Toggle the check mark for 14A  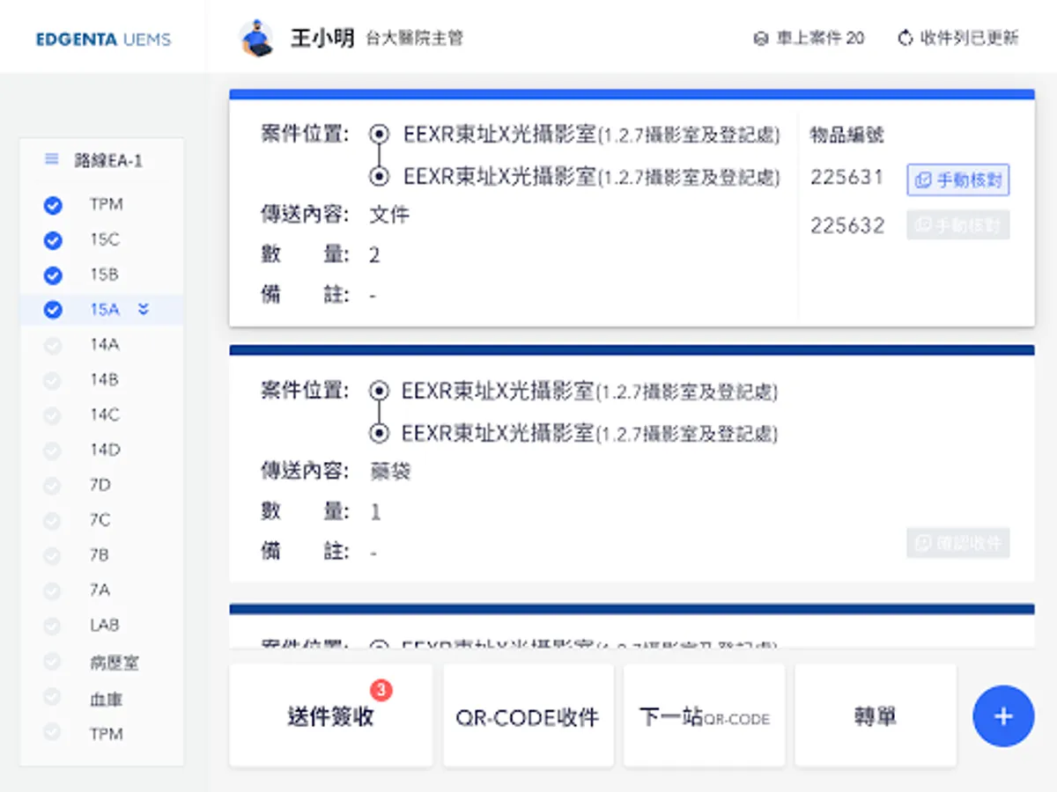click(53, 346)
